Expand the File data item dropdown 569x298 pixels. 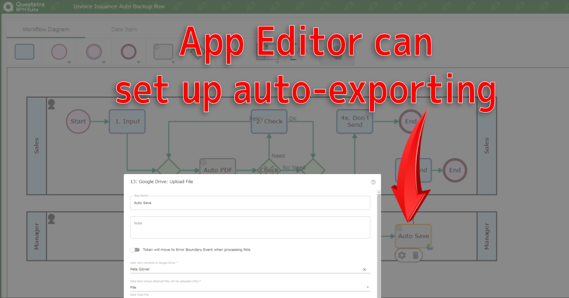tap(367, 287)
